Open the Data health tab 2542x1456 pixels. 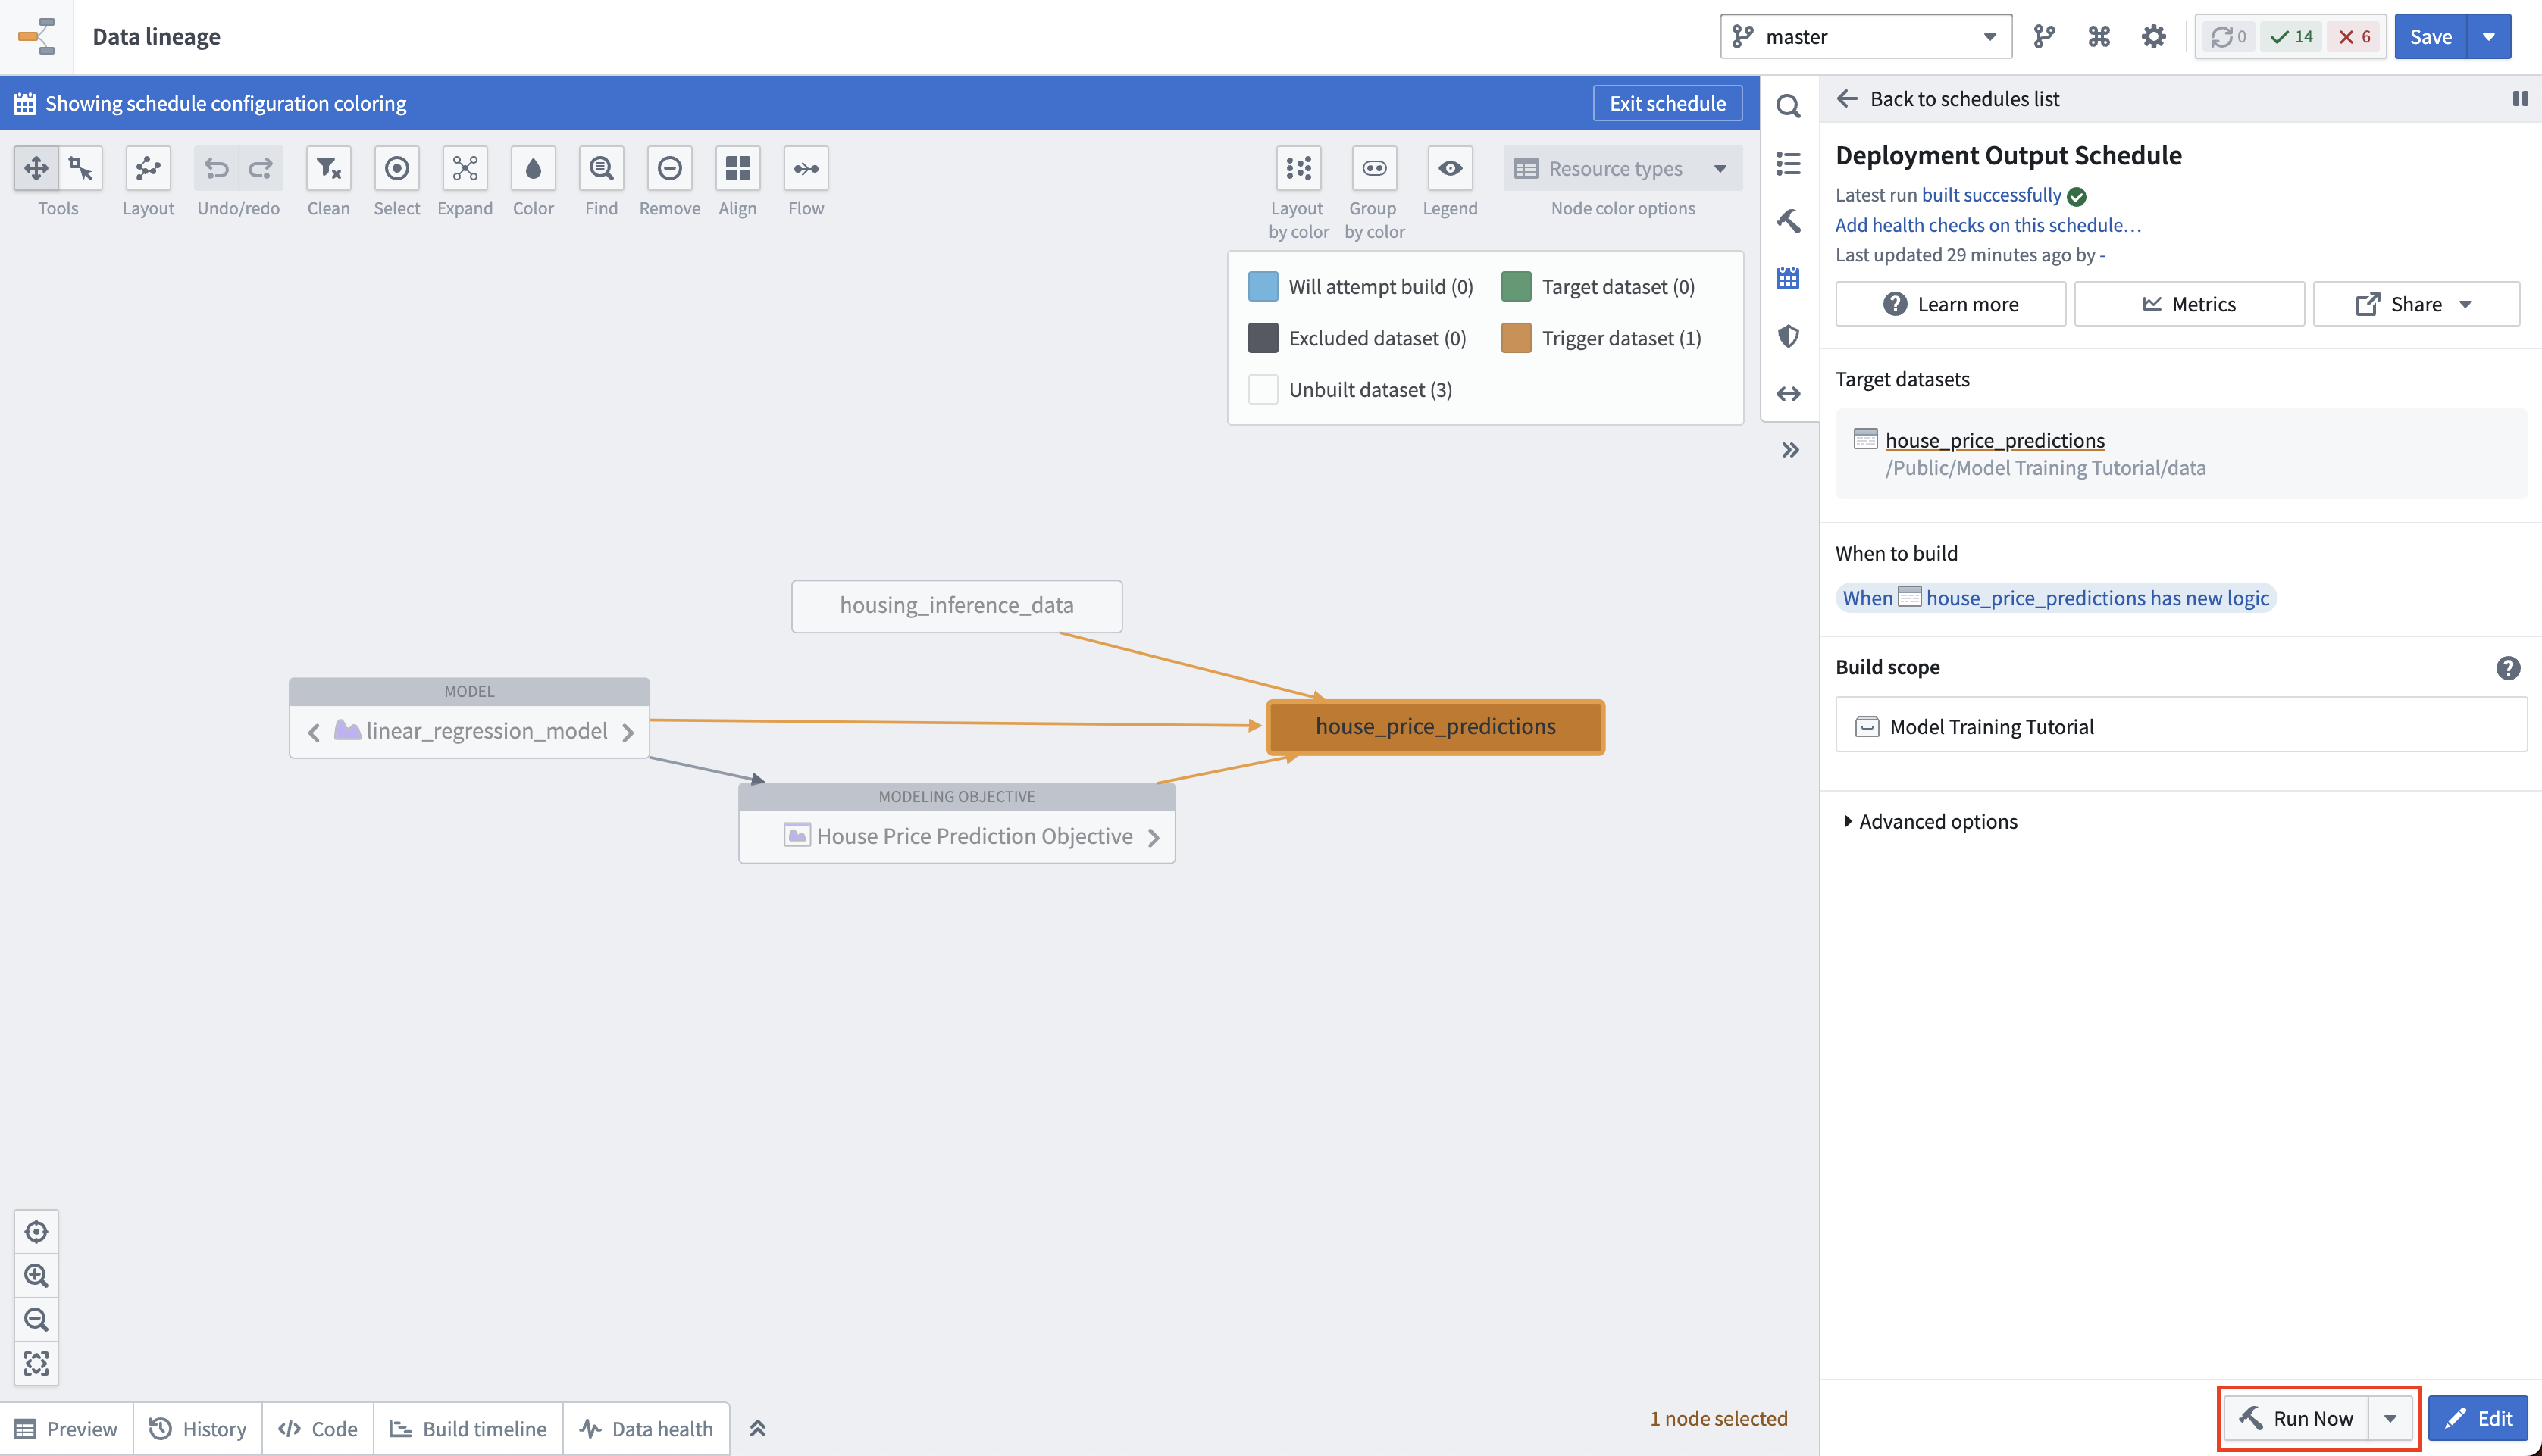[646, 1428]
